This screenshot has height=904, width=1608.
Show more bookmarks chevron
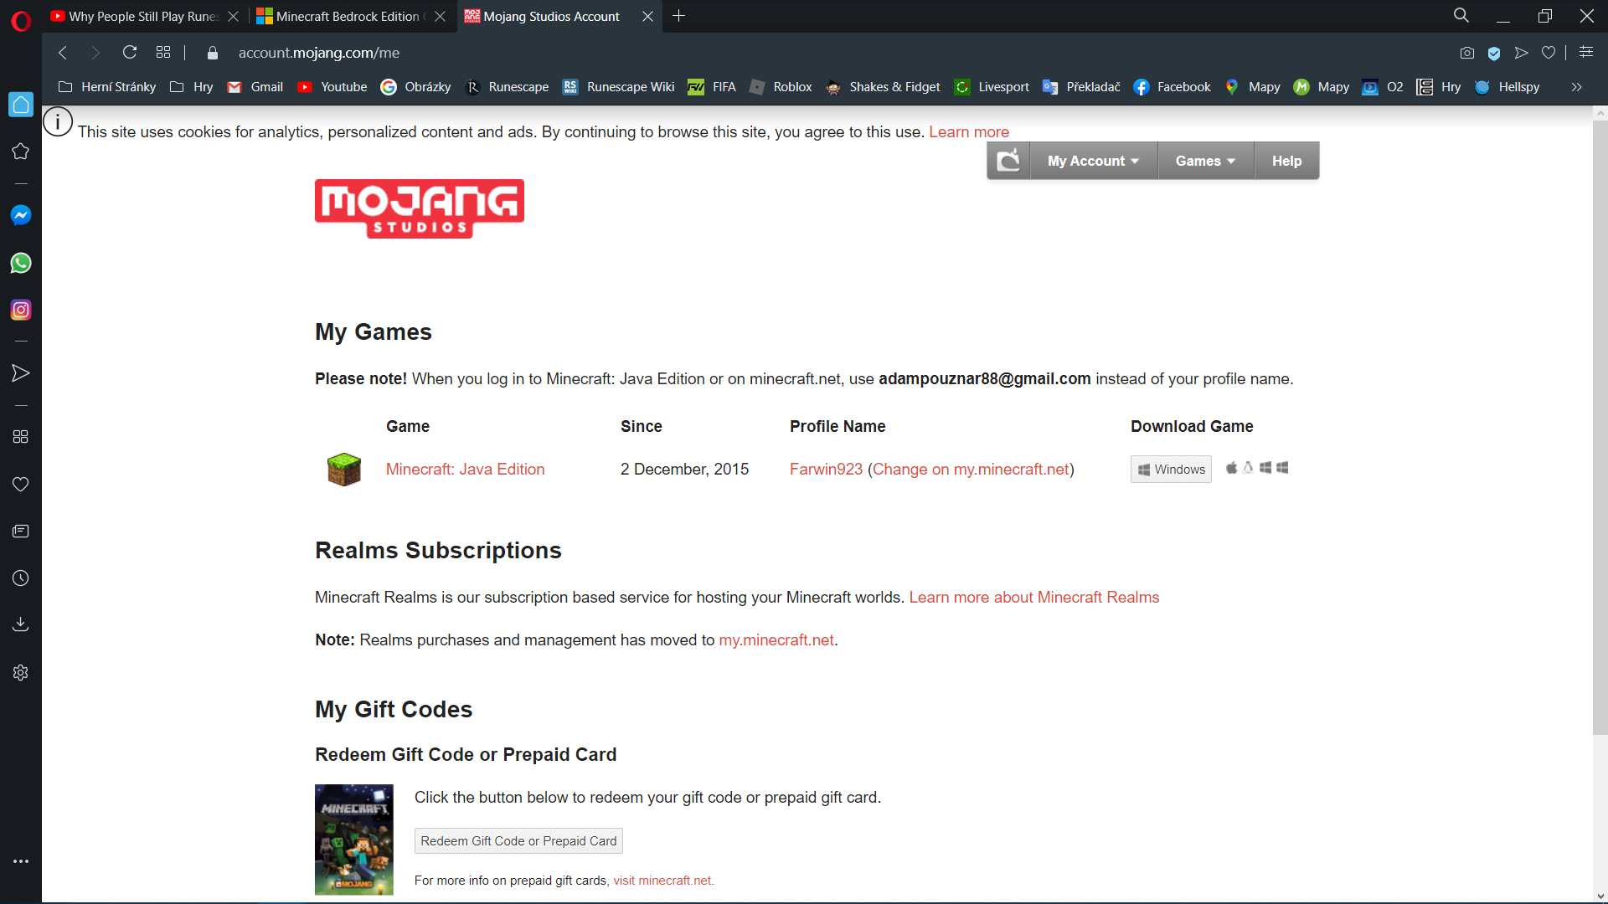pyautogui.click(x=1577, y=87)
